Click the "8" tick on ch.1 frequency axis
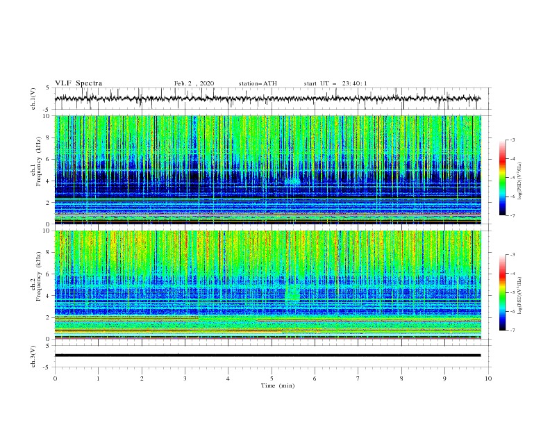 pos(49,137)
